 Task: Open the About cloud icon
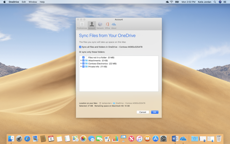point(114,25)
